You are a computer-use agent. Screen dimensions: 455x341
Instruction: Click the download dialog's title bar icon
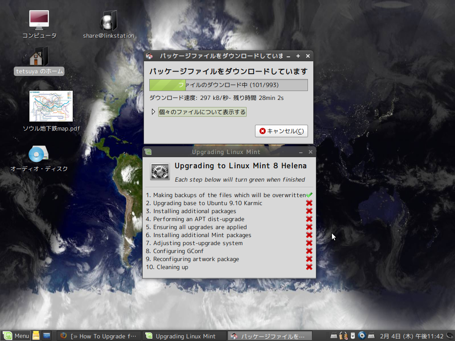(x=149, y=56)
